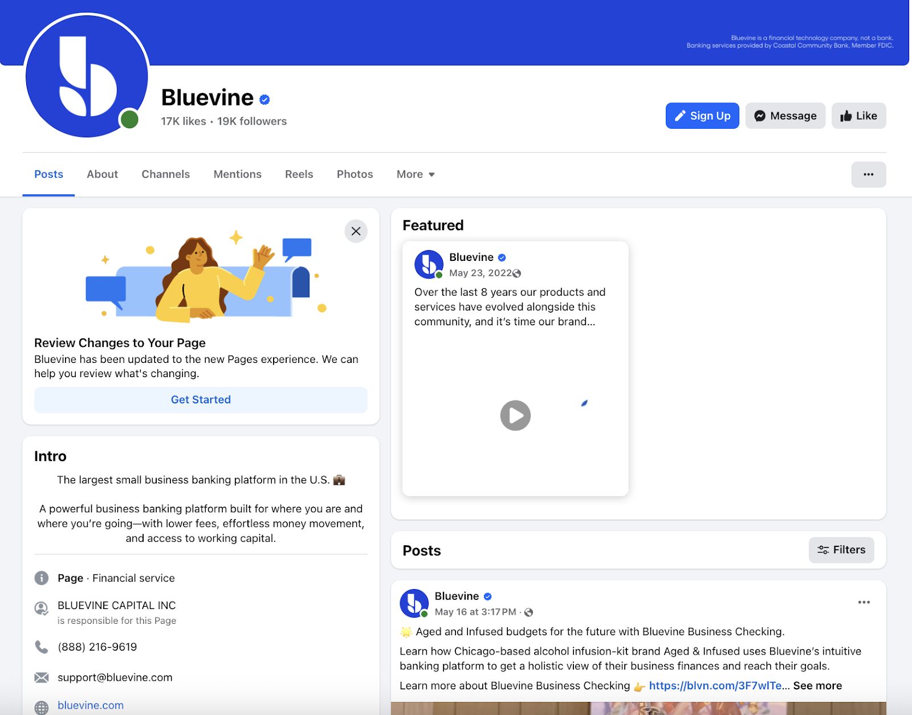Open the May 16 post options menu
This screenshot has height=715, width=912.
pyautogui.click(x=864, y=602)
